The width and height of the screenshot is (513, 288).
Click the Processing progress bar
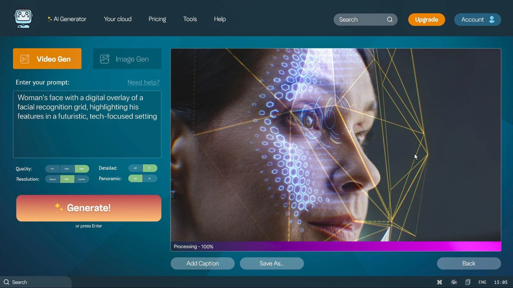(335, 246)
